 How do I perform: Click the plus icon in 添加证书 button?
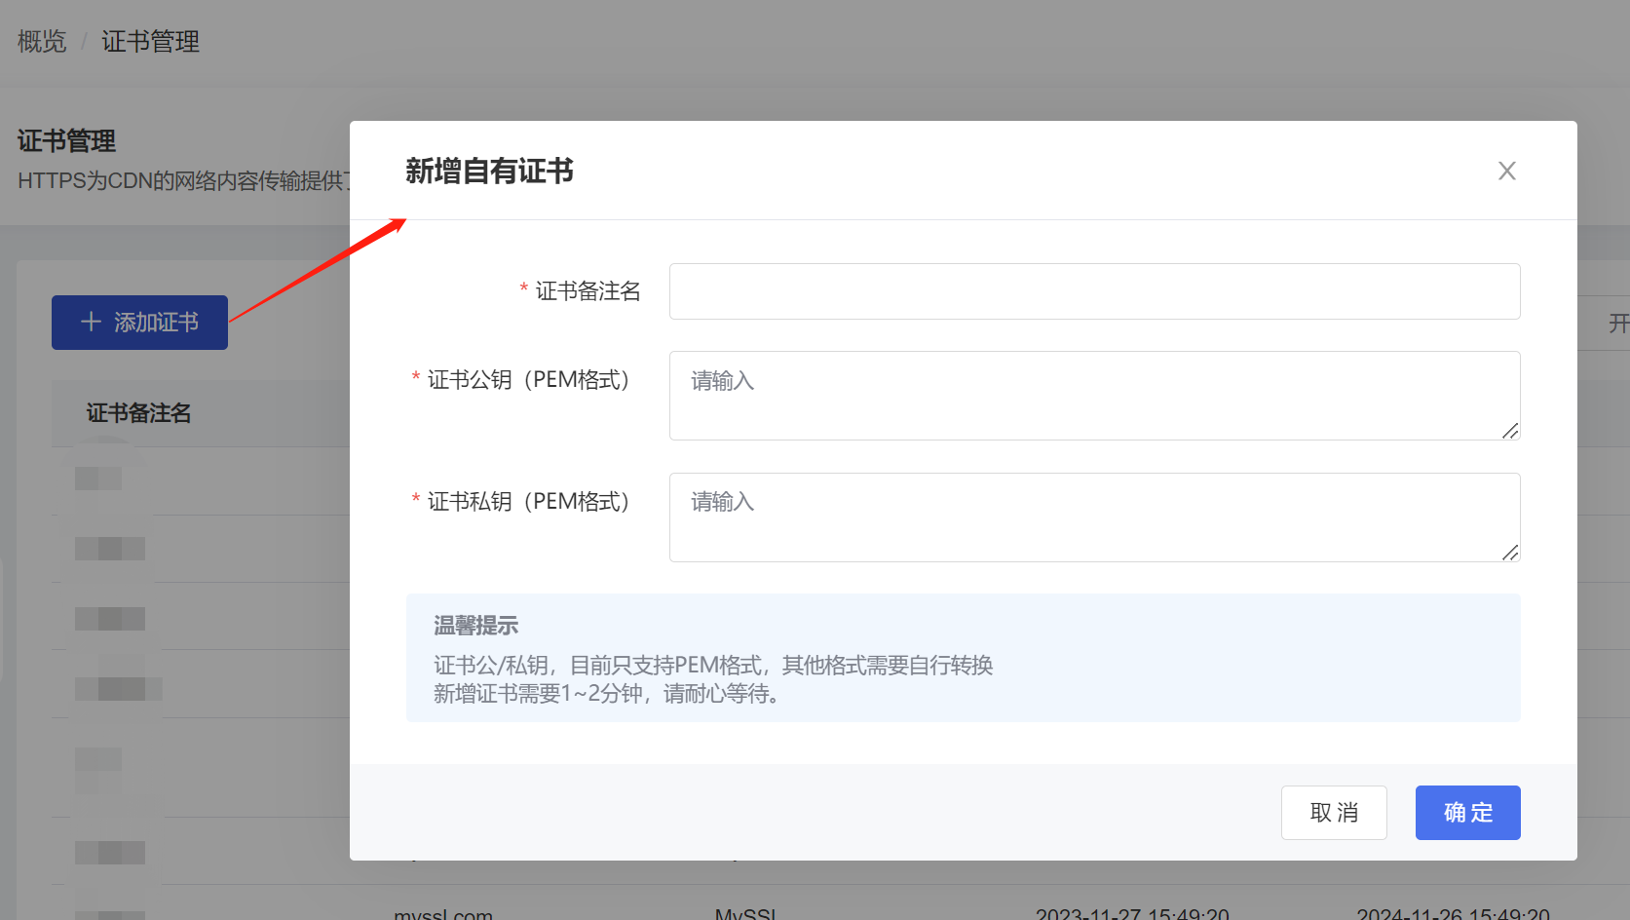(x=91, y=322)
